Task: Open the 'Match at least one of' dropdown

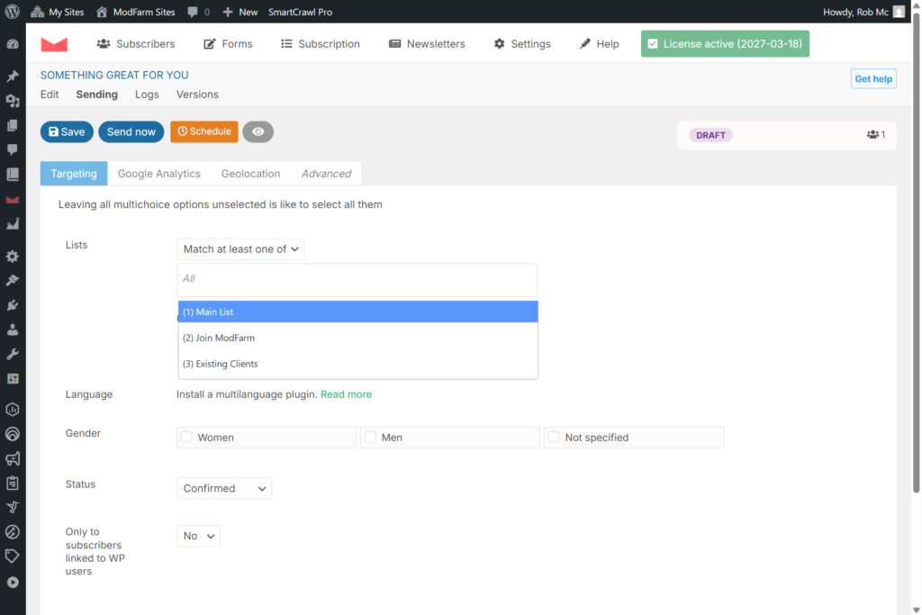Action: click(x=240, y=249)
